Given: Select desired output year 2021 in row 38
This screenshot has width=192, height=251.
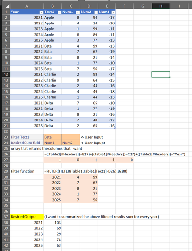Looking at the screenshot, I should pos(27,223).
